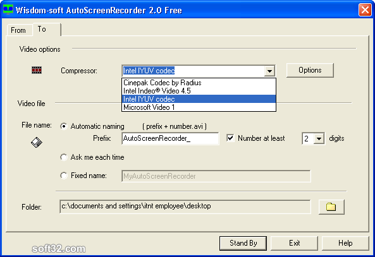Select the To tab
Image resolution: width=375 pixels, height=257 pixels.
pos(46,29)
